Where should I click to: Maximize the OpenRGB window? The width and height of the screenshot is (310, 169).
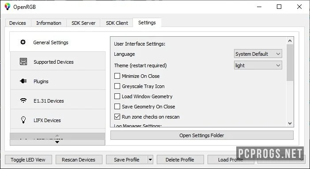click(x=279, y=7)
